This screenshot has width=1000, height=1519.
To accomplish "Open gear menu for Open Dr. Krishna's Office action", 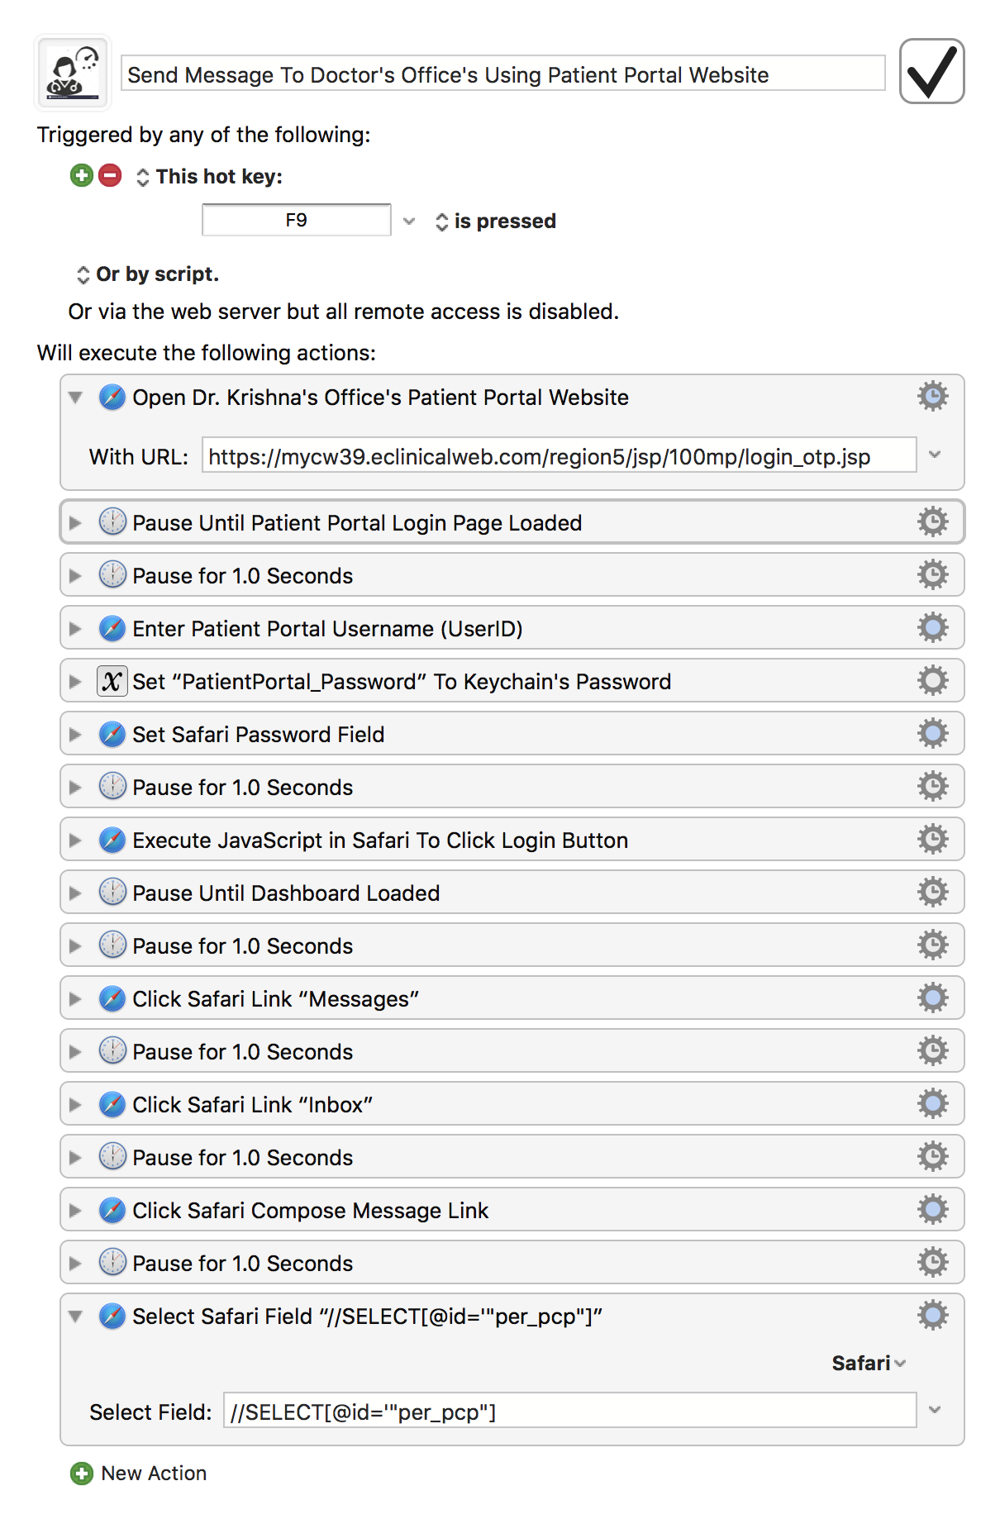I will 933,397.
